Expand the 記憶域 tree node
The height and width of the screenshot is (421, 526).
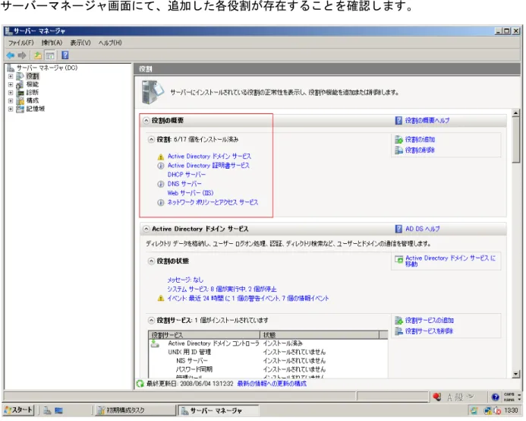pyautogui.click(x=11, y=109)
